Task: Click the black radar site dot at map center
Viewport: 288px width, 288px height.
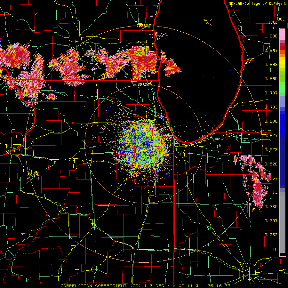Action: pyautogui.click(x=144, y=144)
